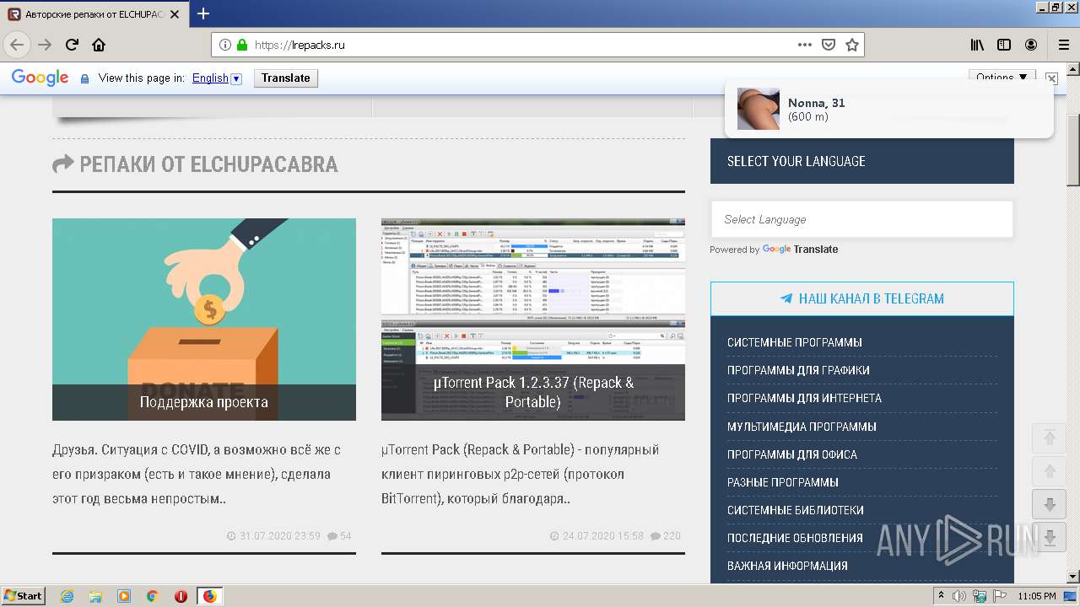Launch the media player taskbar icon
Viewport: 1080px width, 607px height.
point(124,596)
